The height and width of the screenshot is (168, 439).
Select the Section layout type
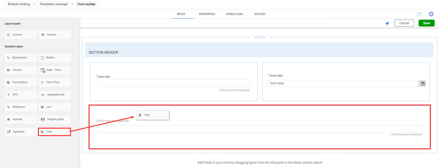pos(55,35)
